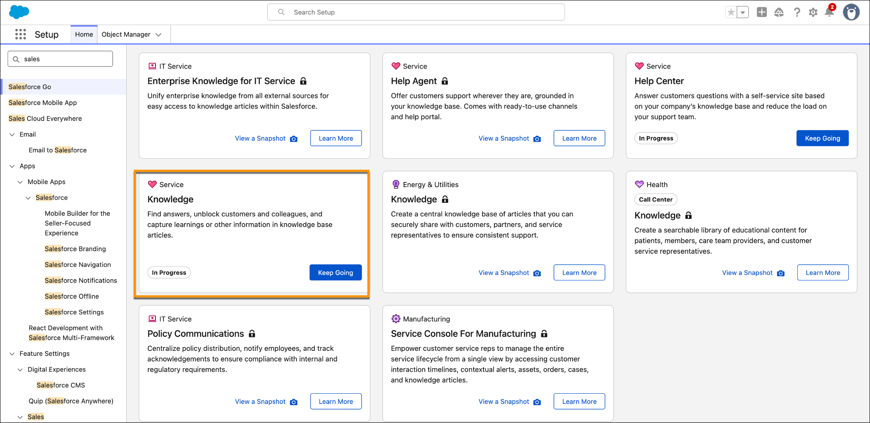Screen dimensions: 870x423
Task: Select Sales Cloud Everywhere in sidebar
Action: coord(45,119)
